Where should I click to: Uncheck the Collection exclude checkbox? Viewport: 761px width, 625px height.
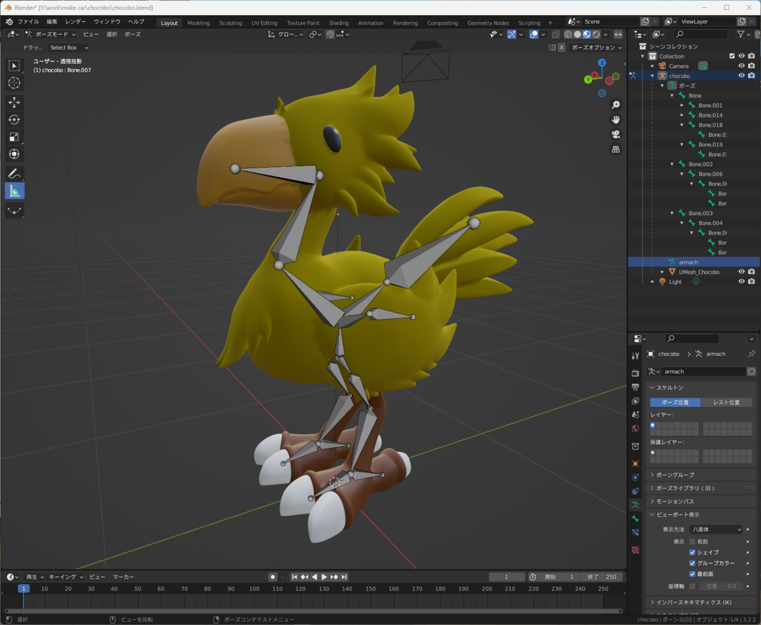732,56
